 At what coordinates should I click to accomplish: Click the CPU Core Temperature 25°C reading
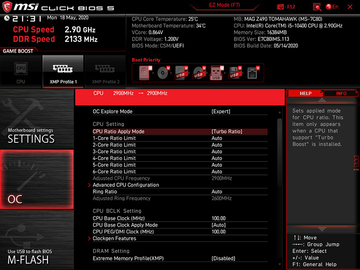[x=165, y=19]
